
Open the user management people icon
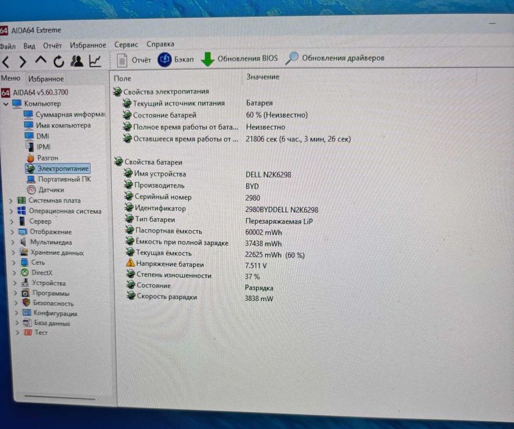pyautogui.click(x=77, y=61)
